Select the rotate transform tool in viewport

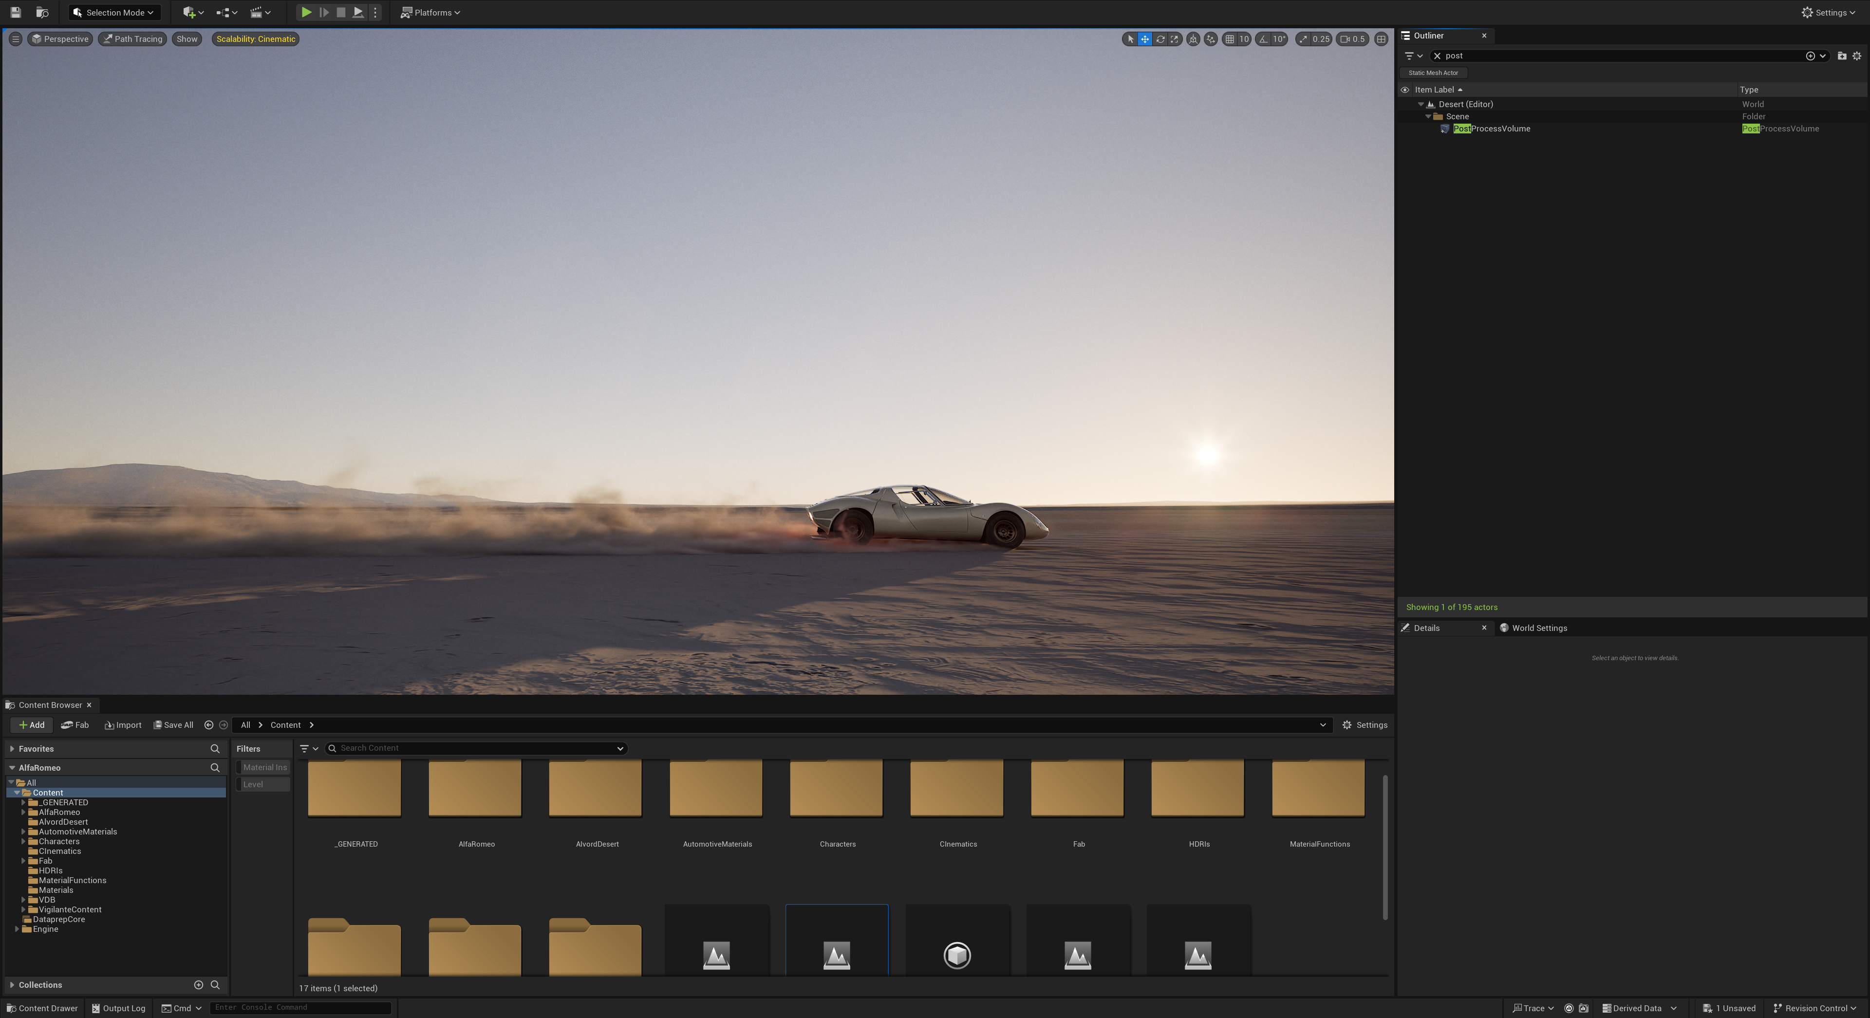1159,39
